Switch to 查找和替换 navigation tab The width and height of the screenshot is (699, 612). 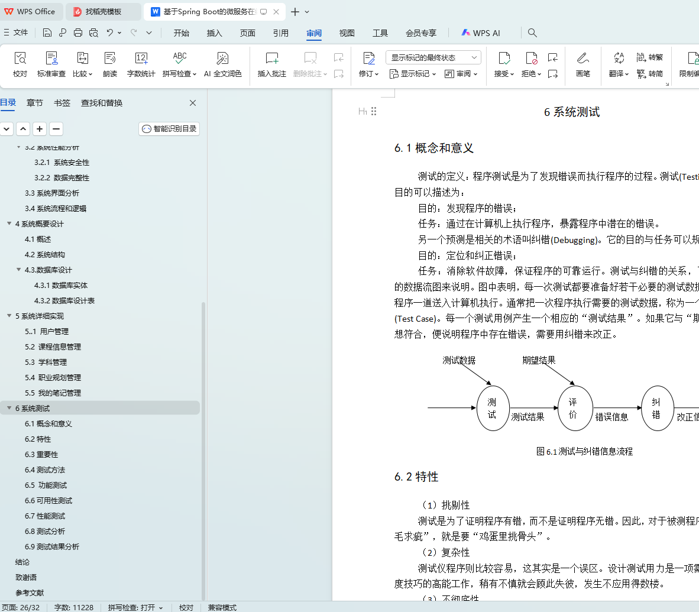(x=102, y=103)
